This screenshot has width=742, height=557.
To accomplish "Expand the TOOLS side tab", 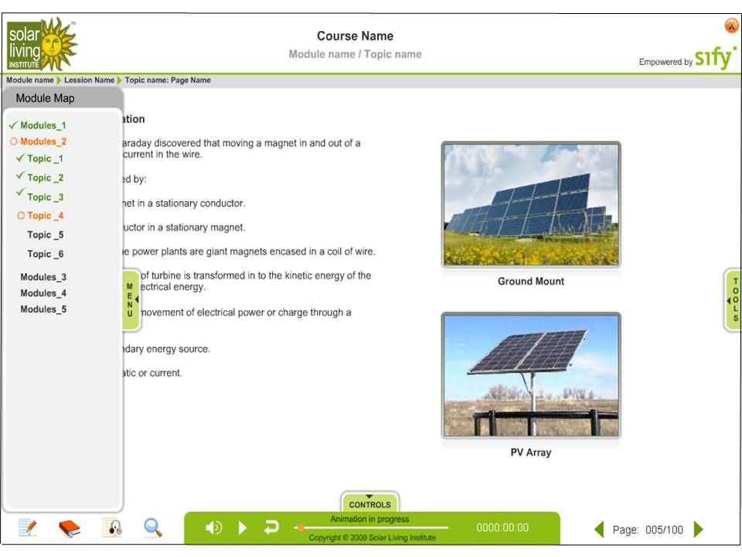I will (x=733, y=300).
